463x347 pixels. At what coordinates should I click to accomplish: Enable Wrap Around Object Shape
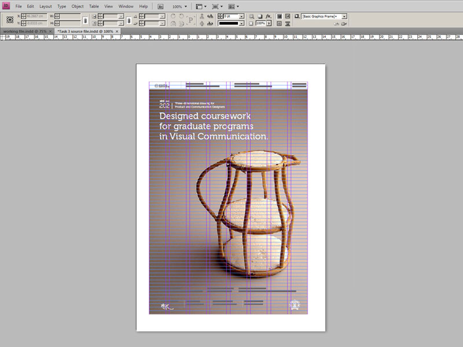[280, 24]
